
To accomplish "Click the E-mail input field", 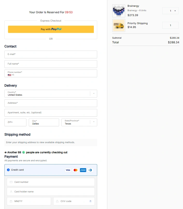I will (x=51, y=54).
